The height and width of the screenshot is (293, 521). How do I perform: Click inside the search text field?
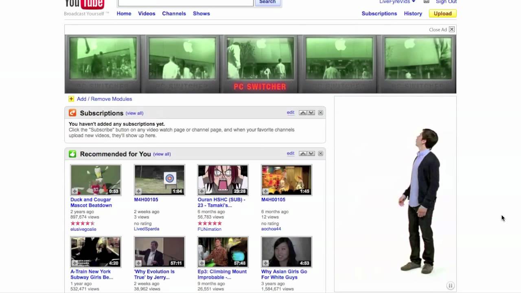186,2
